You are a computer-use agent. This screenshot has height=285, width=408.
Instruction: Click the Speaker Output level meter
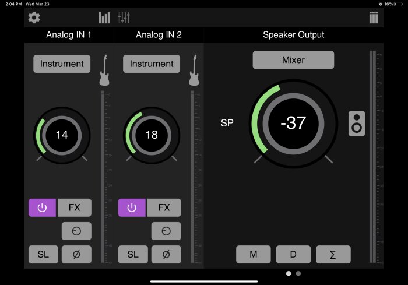pos(372,157)
